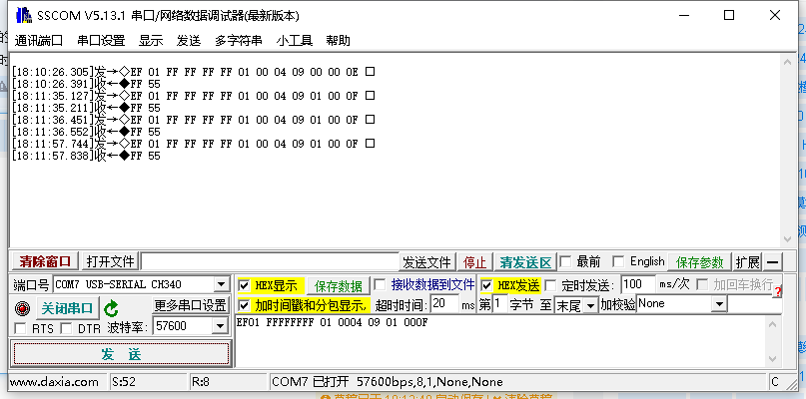The width and height of the screenshot is (806, 399).
Task: Click the minus collapse panel button
Action: pos(772,262)
